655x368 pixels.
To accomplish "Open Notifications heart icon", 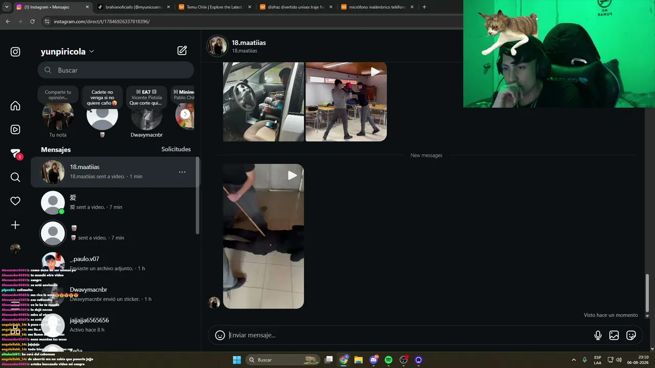I will tap(15, 201).
